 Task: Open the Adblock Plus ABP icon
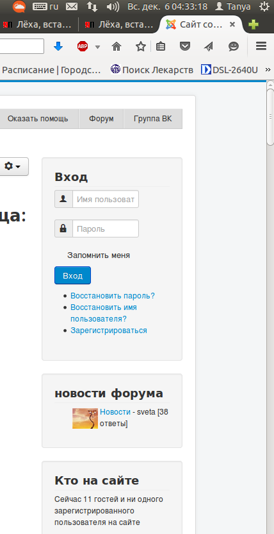click(x=82, y=46)
